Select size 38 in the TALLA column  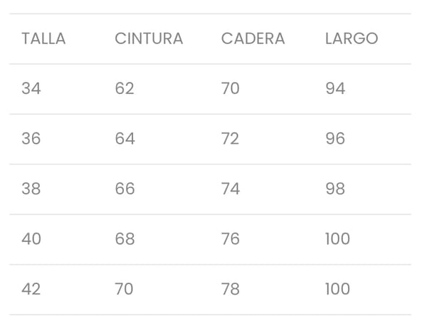tap(31, 189)
